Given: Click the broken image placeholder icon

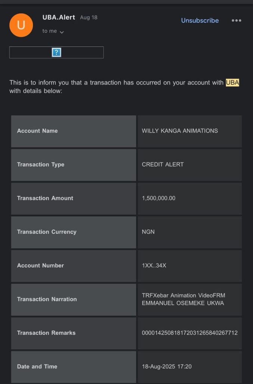Looking at the screenshot, I should [56, 52].
